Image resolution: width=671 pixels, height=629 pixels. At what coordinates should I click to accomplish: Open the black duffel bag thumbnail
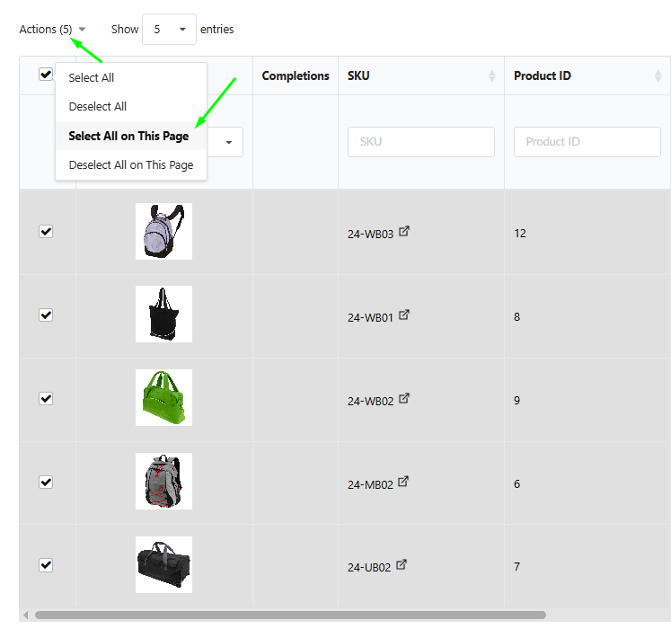(163, 564)
